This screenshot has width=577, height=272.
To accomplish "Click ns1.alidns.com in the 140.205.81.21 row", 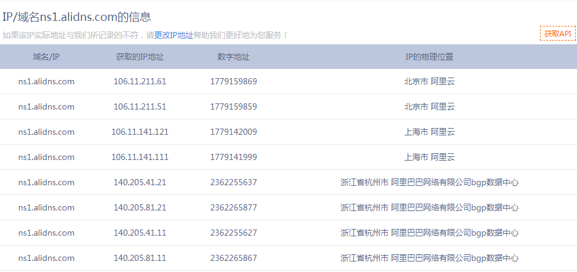I will pos(46,207).
